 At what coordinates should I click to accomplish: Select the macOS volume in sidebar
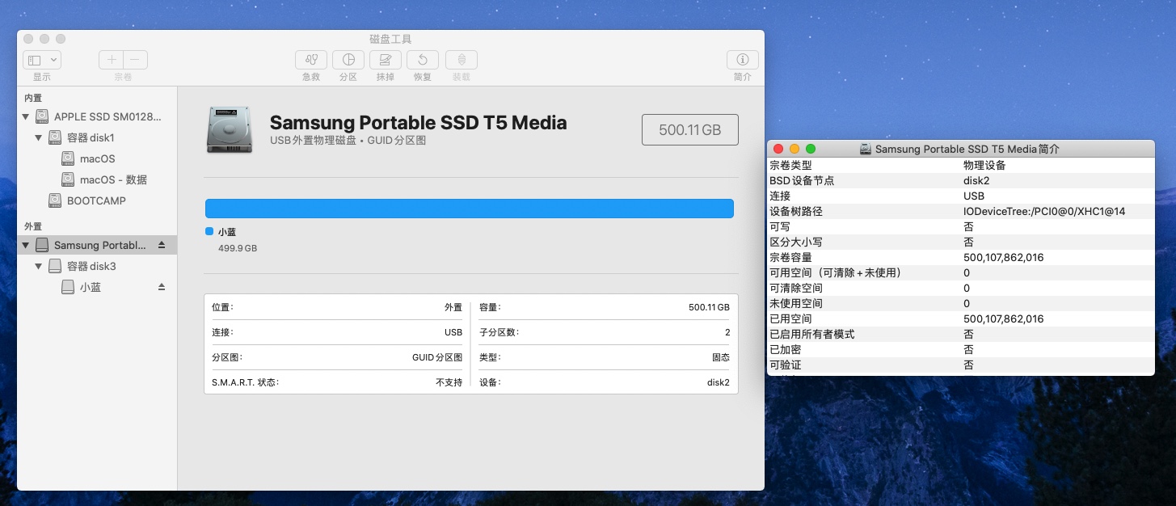(97, 158)
